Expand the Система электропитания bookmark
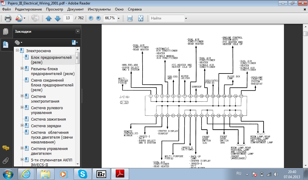Screen dimensions: 308x180 (22, 96)
